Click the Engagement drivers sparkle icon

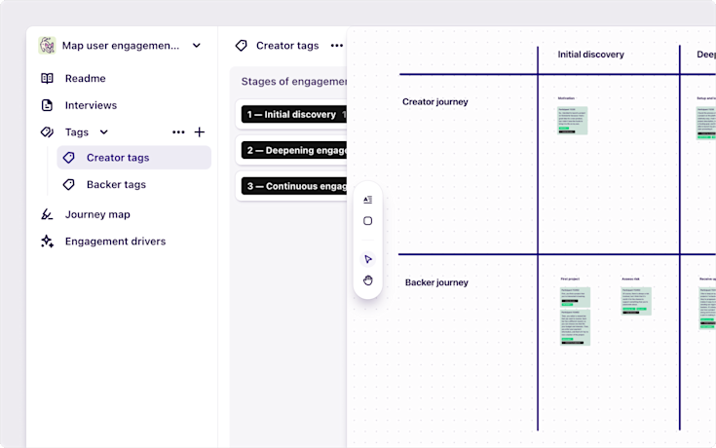pos(47,242)
